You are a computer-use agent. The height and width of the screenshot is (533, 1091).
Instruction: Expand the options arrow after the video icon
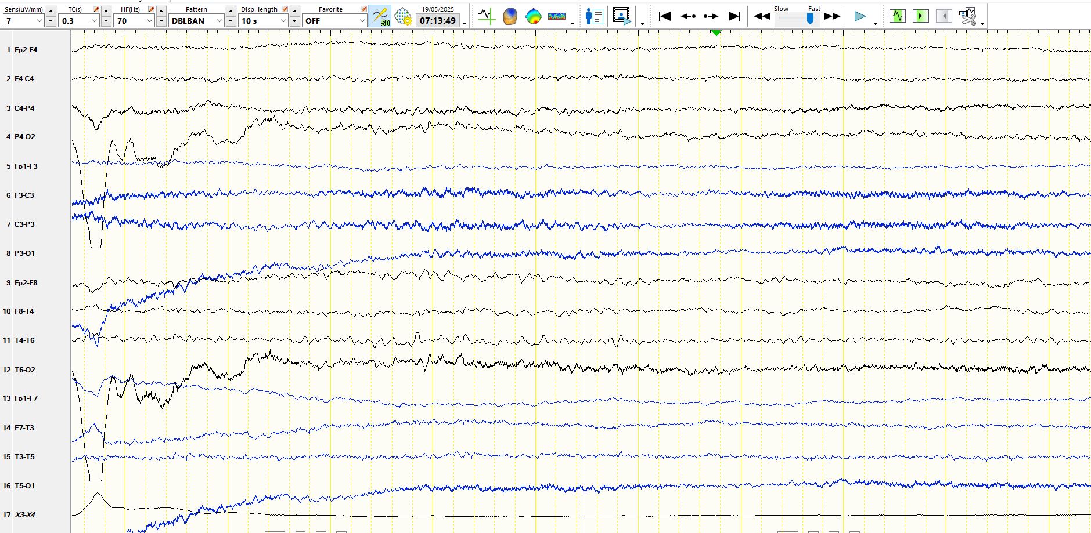click(642, 23)
